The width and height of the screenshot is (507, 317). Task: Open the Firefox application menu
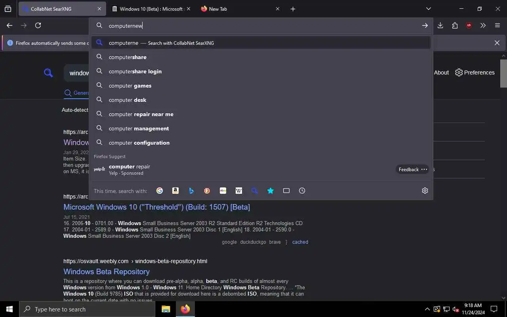click(497, 25)
